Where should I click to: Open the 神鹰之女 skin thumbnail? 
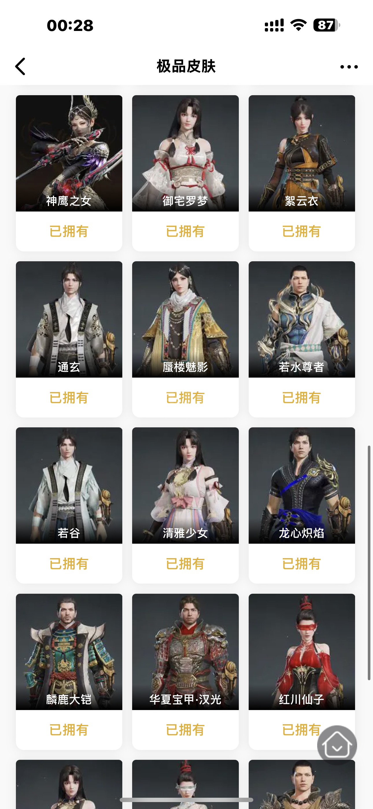point(69,153)
